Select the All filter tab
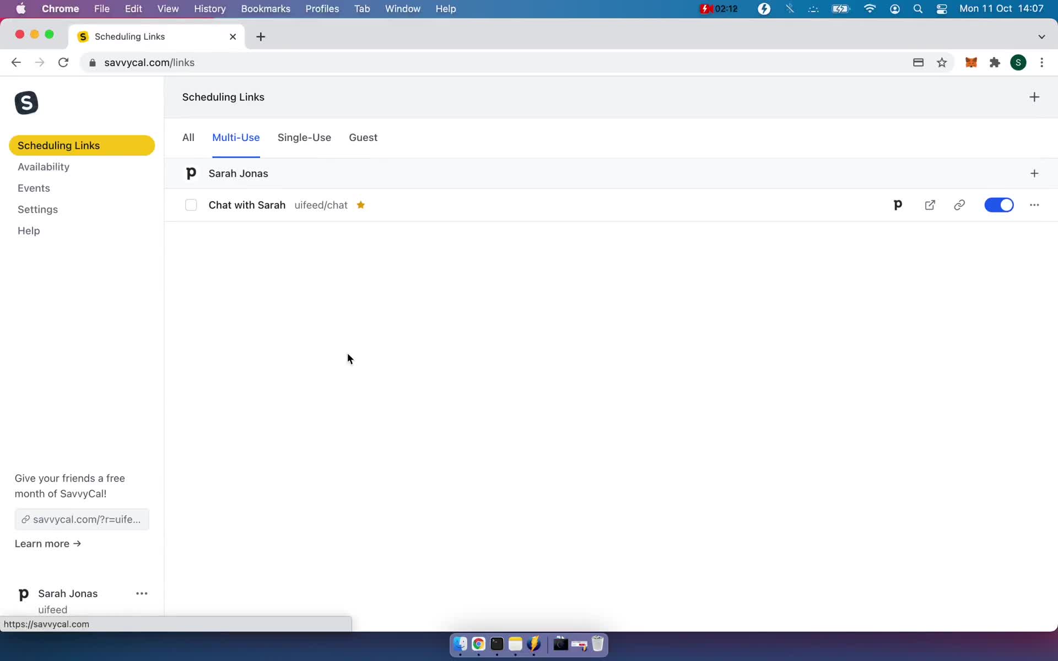The height and width of the screenshot is (661, 1058). 189,137
